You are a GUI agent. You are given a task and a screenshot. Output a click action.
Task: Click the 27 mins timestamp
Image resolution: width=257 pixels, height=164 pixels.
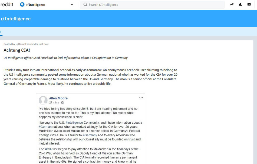54,102
